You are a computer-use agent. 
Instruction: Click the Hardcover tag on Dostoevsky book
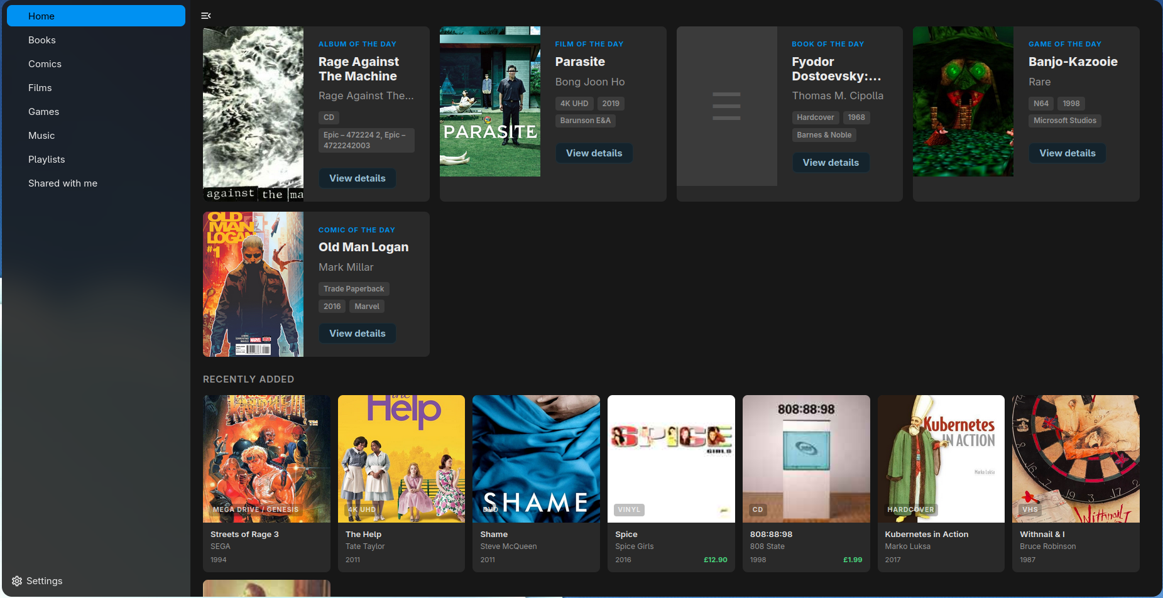click(816, 117)
